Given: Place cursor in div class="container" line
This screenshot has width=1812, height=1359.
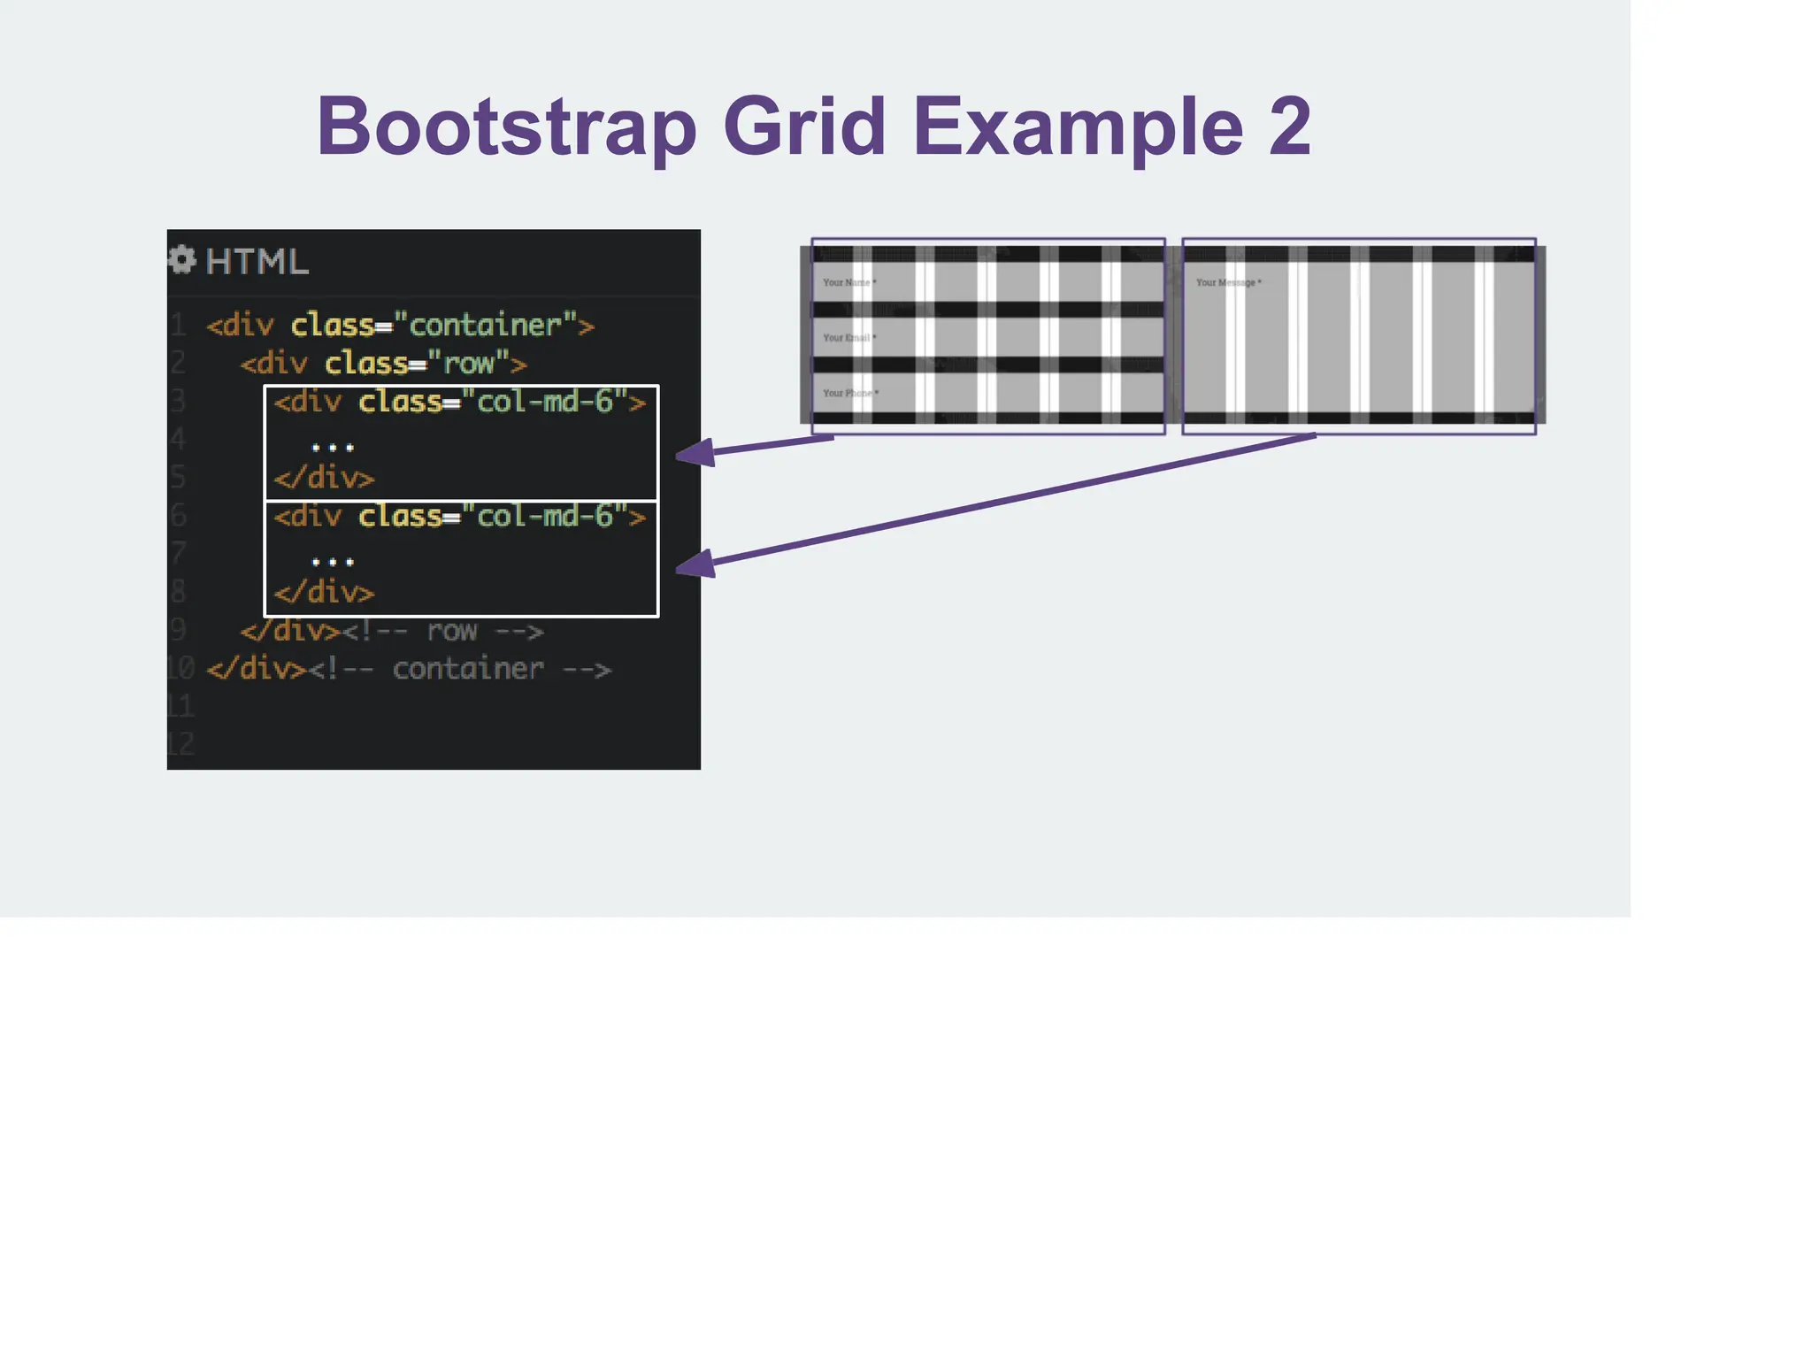Looking at the screenshot, I should coord(400,326).
